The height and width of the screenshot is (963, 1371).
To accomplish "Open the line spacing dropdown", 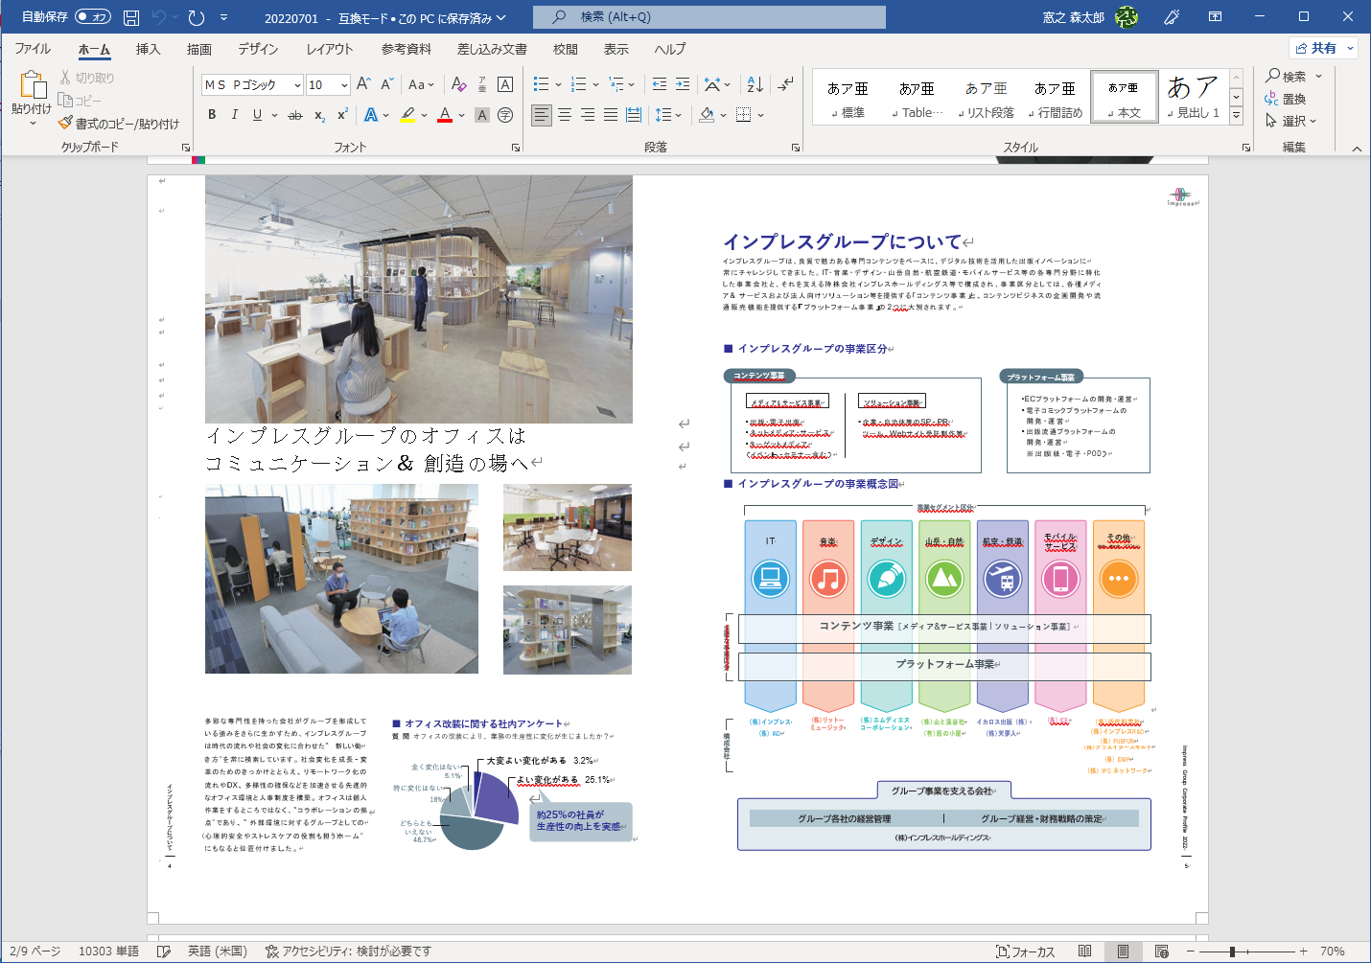I will coord(666,115).
